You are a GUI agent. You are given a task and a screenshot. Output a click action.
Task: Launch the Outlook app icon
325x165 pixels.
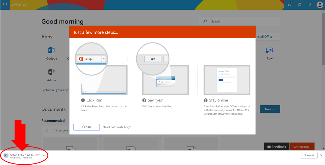pos(52,50)
